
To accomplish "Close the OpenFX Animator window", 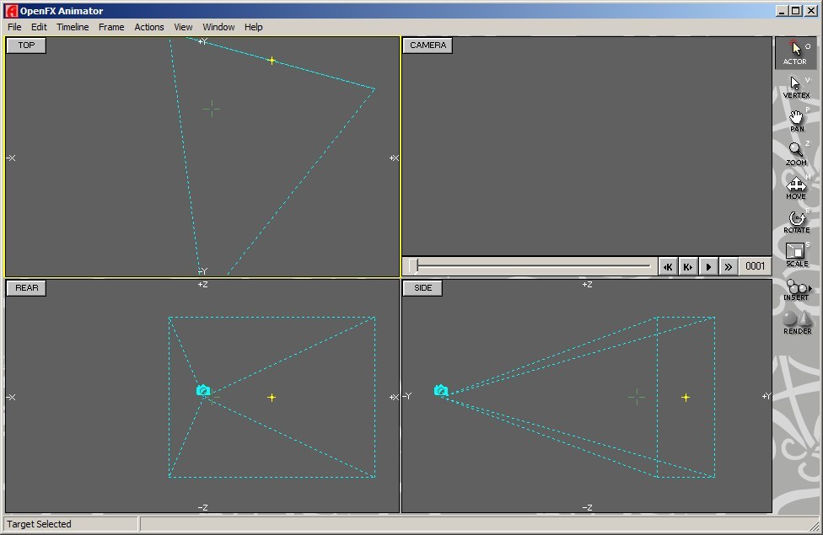I will [811, 10].
